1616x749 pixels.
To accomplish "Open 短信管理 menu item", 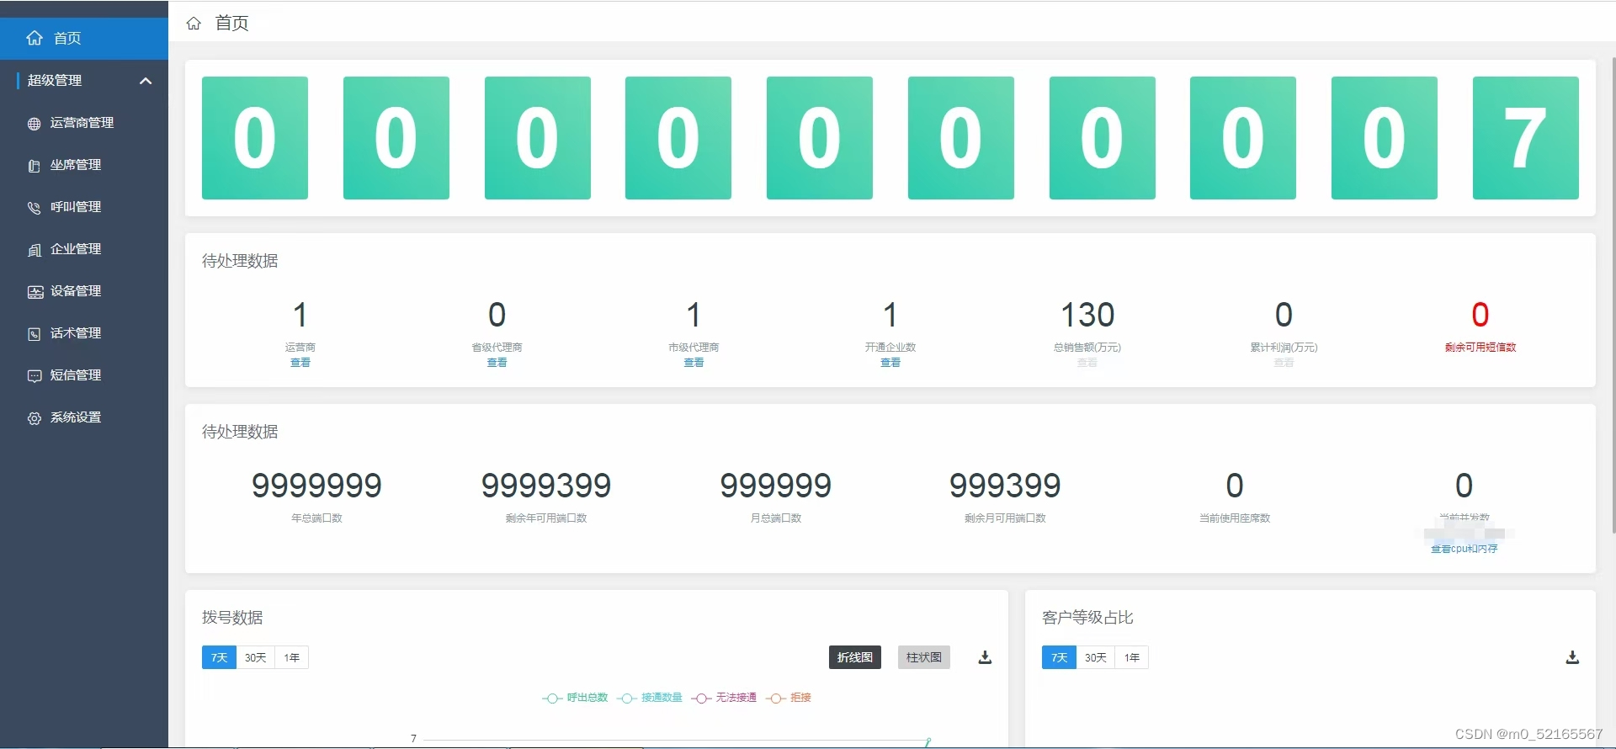I will (x=84, y=375).
